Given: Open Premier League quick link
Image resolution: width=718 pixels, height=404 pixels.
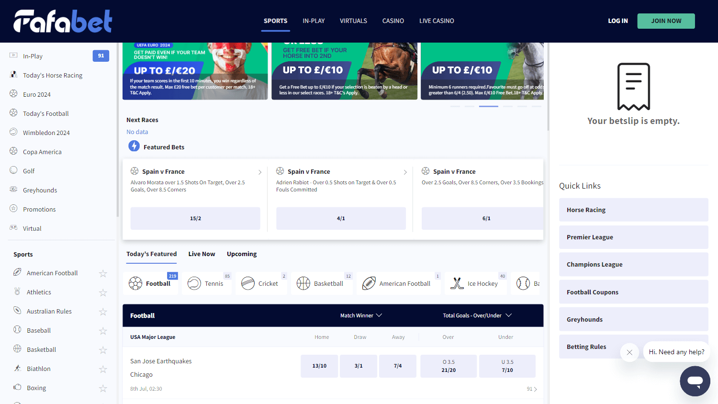Looking at the screenshot, I should click(x=634, y=237).
